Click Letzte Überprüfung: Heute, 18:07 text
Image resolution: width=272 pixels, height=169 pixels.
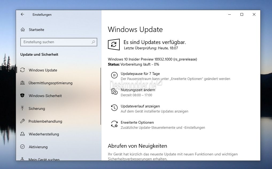tap(151, 48)
